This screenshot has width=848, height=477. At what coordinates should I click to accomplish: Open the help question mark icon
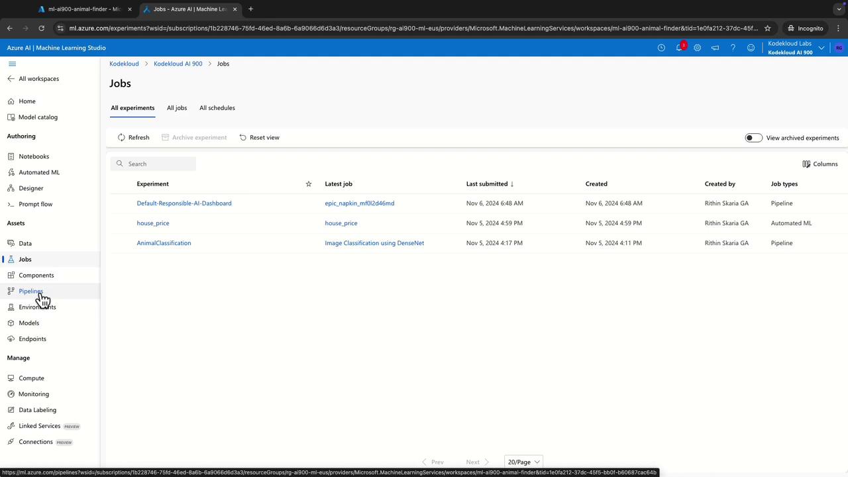tap(733, 48)
